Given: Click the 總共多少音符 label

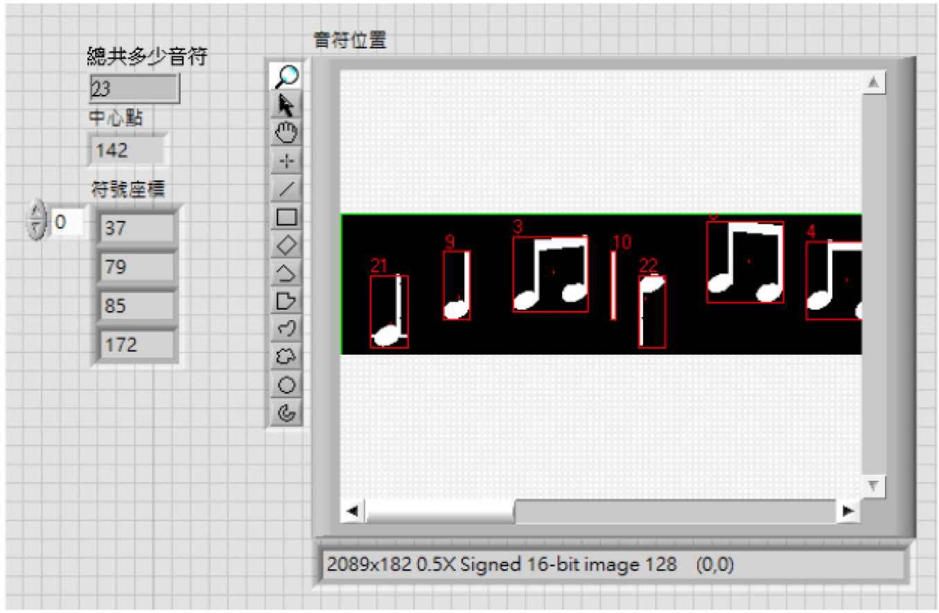Looking at the screenshot, I should [x=148, y=57].
